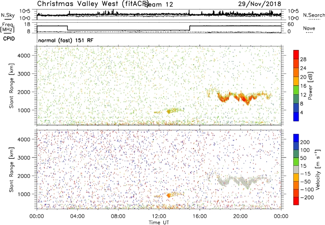Click the gray segment of velocity colorbar
Image resolution: width=325 pixels, height=225 pixels.
pyautogui.click(x=296, y=170)
